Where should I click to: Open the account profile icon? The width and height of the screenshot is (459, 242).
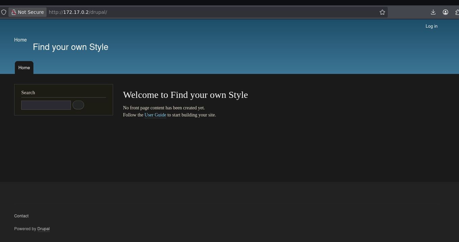click(445, 12)
